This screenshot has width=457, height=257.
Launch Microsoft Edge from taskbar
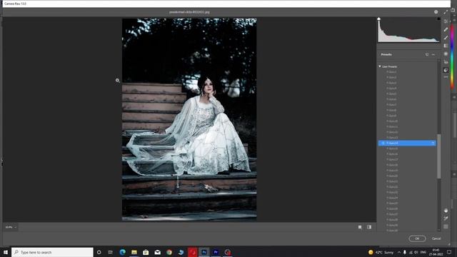122,252
